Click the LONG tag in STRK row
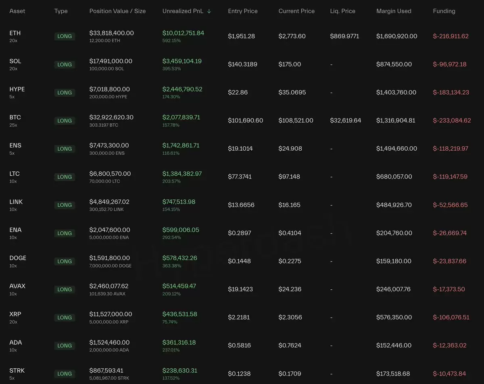Image resolution: width=484 pixels, height=384 pixels. pyautogui.click(x=65, y=374)
